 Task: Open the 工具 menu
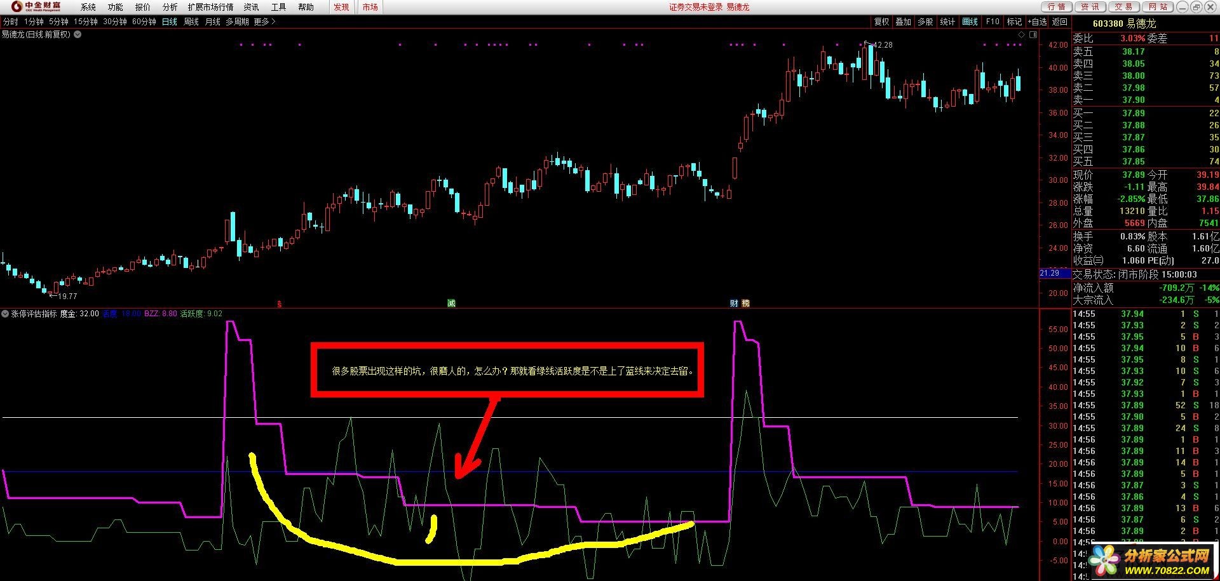tap(278, 7)
